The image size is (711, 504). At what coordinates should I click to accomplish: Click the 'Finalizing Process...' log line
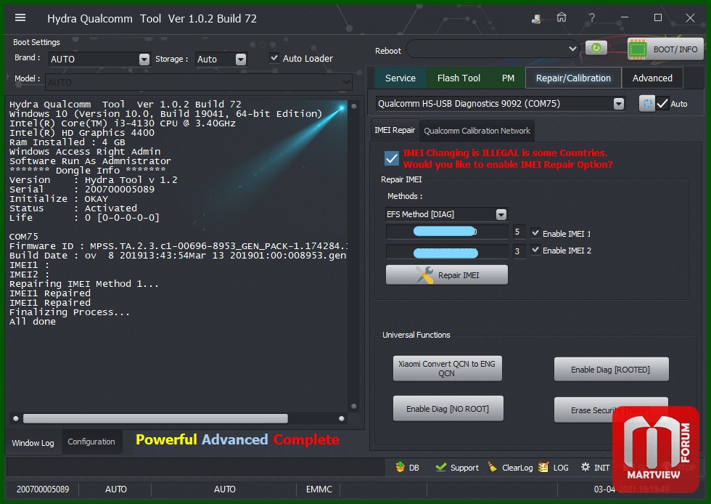70,312
